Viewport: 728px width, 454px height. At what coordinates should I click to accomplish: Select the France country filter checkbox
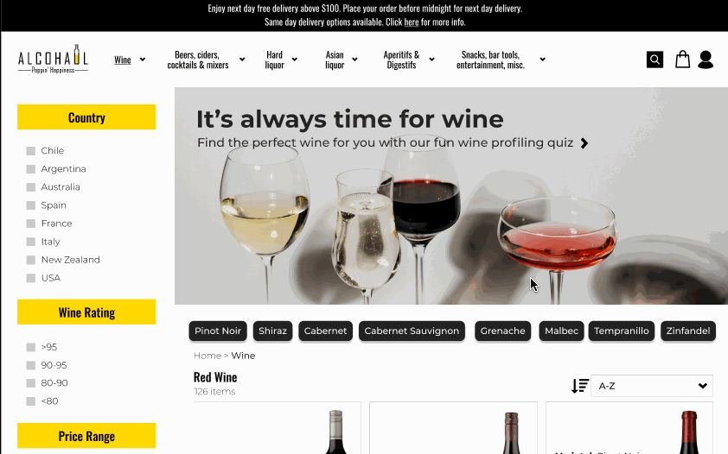tap(30, 224)
